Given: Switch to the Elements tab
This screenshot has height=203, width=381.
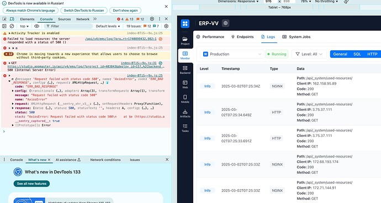Looking at the screenshot, I should pos(27,19).
